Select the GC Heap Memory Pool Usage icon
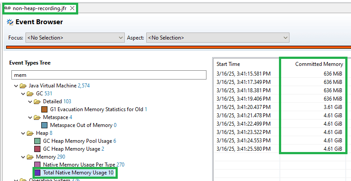Screen dimensions: 351x181 click(x=37, y=141)
